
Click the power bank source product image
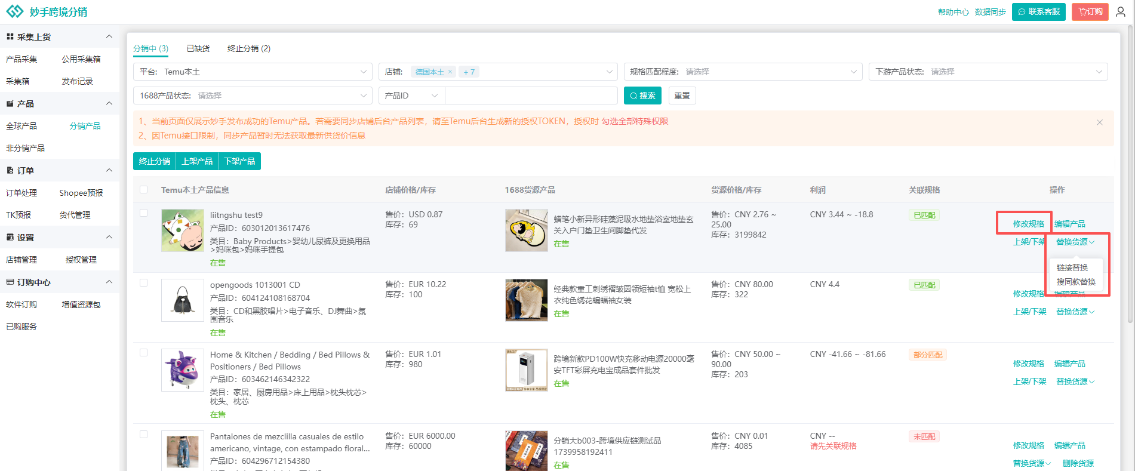(x=526, y=370)
